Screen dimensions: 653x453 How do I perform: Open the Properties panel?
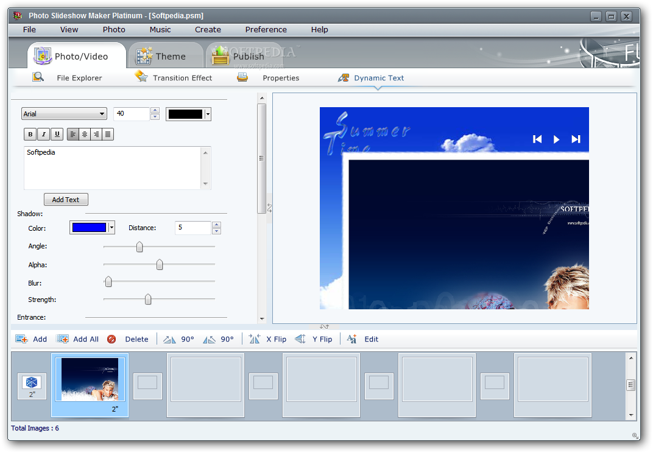(281, 78)
